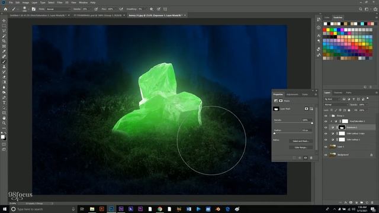Image resolution: width=379 pixels, height=213 pixels.
Task: Select the Path Selection tool
Action: 4,108
